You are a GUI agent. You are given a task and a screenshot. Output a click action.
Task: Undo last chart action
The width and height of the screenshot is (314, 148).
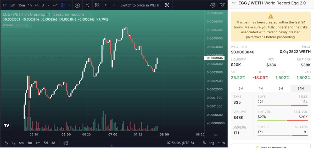(x=106, y=5)
